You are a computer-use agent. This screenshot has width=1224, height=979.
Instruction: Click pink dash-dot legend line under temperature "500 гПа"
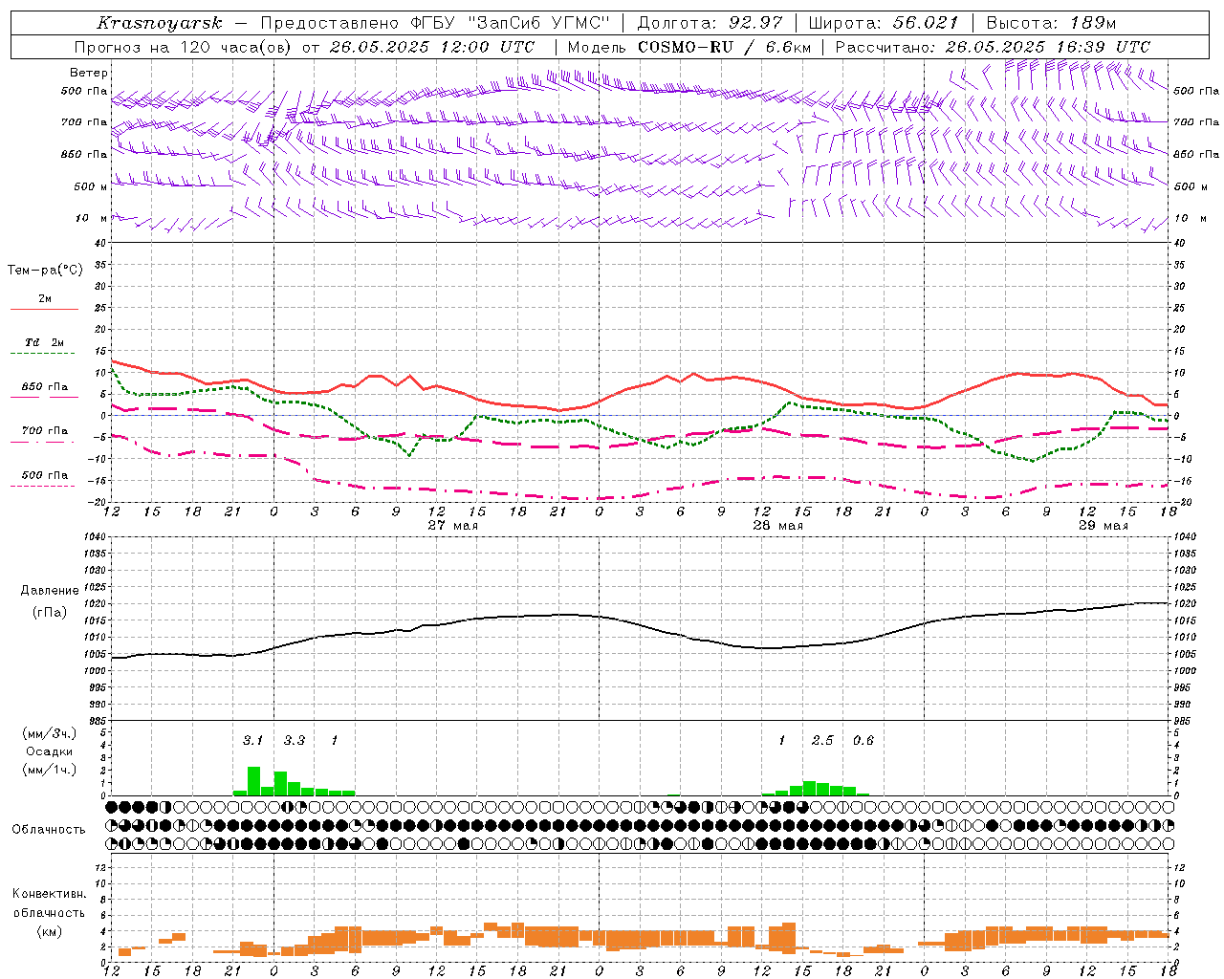pos(42,486)
